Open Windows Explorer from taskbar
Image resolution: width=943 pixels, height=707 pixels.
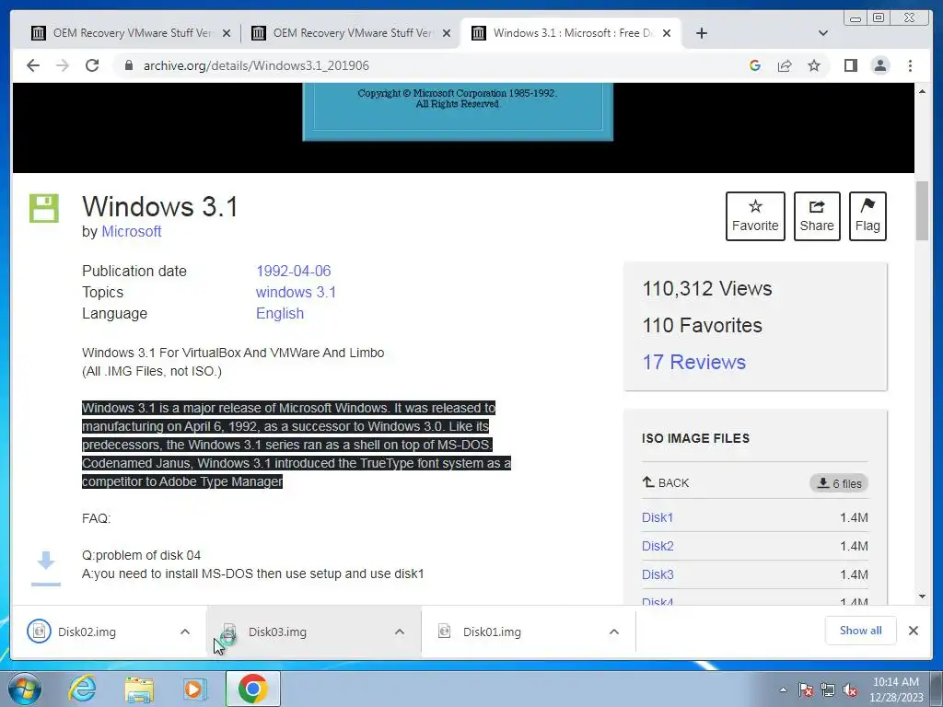[x=139, y=689]
